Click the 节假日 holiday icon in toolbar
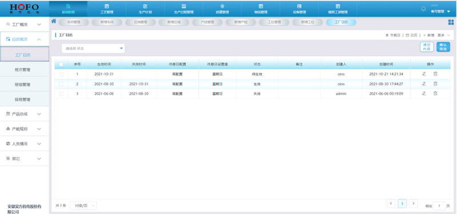 point(387,35)
